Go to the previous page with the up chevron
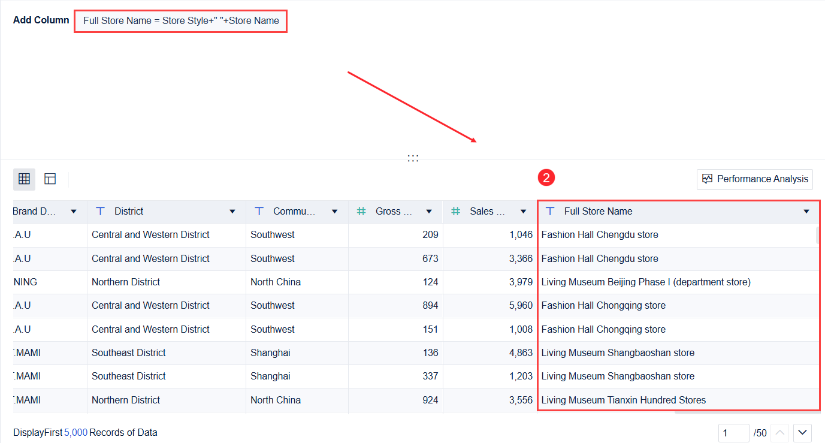 (779, 432)
